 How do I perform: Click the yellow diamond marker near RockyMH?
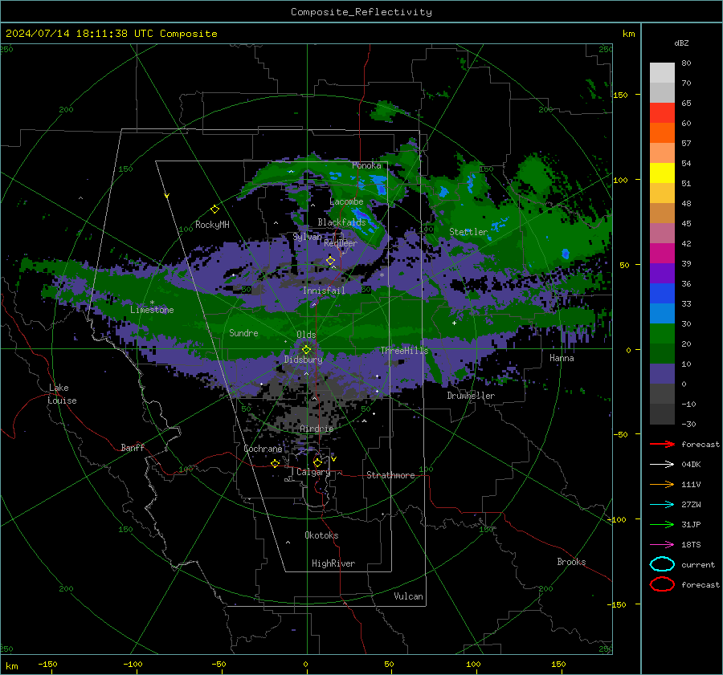(x=214, y=209)
